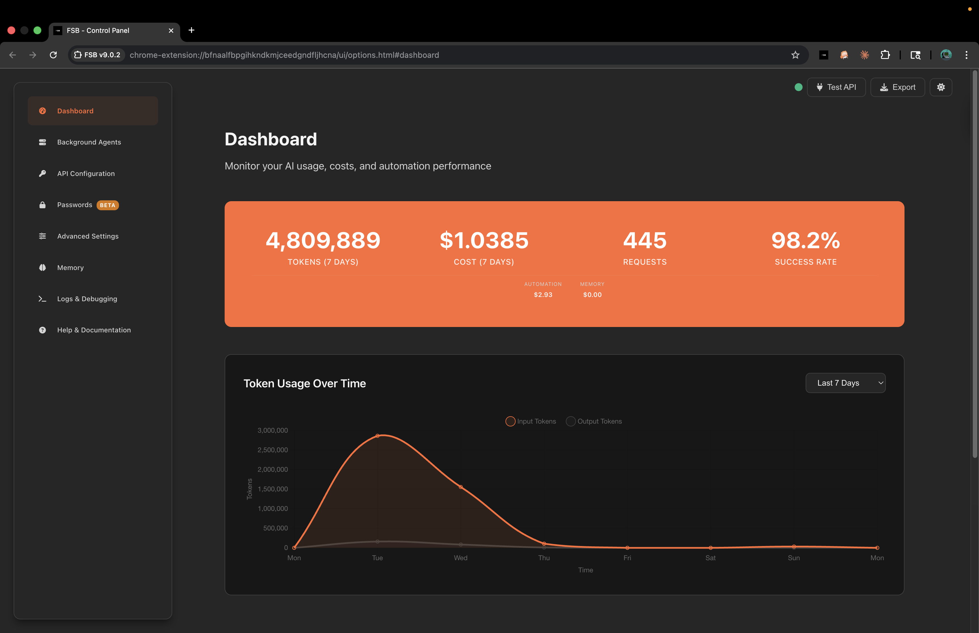Click the Memory $0.00 value
The width and height of the screenshot is (979, 633).
[x=592, y=295]
